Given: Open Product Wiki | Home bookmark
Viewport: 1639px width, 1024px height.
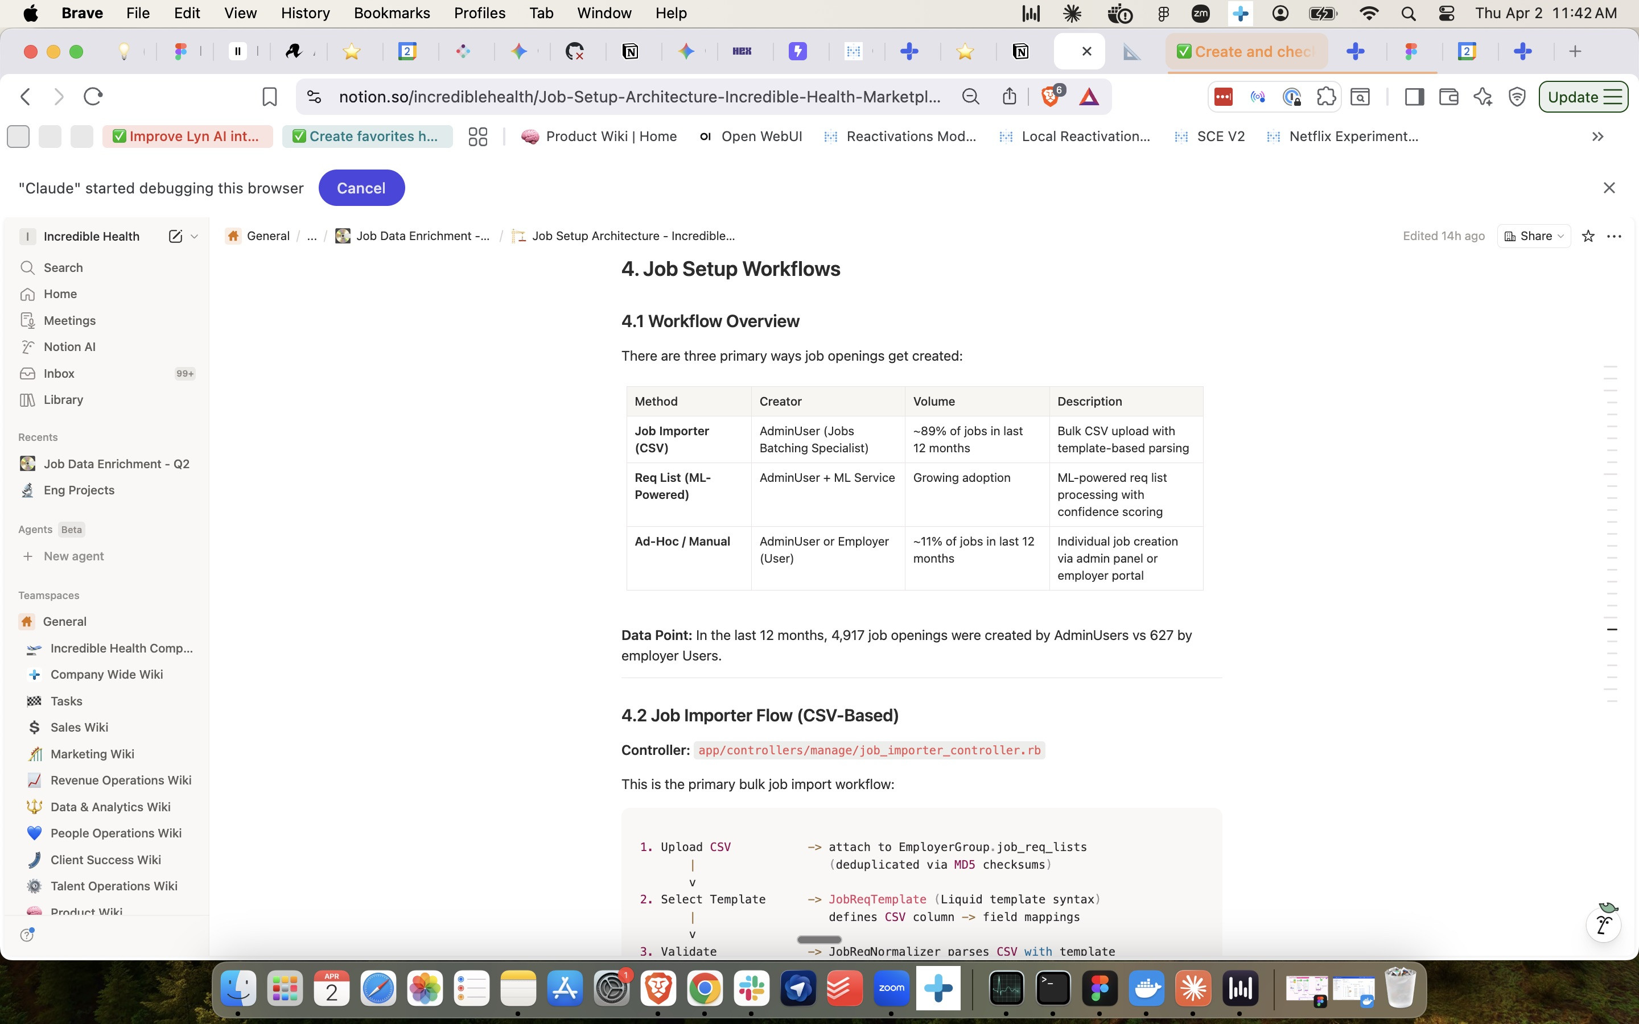Looking at the screenshot, I should 599,137.
